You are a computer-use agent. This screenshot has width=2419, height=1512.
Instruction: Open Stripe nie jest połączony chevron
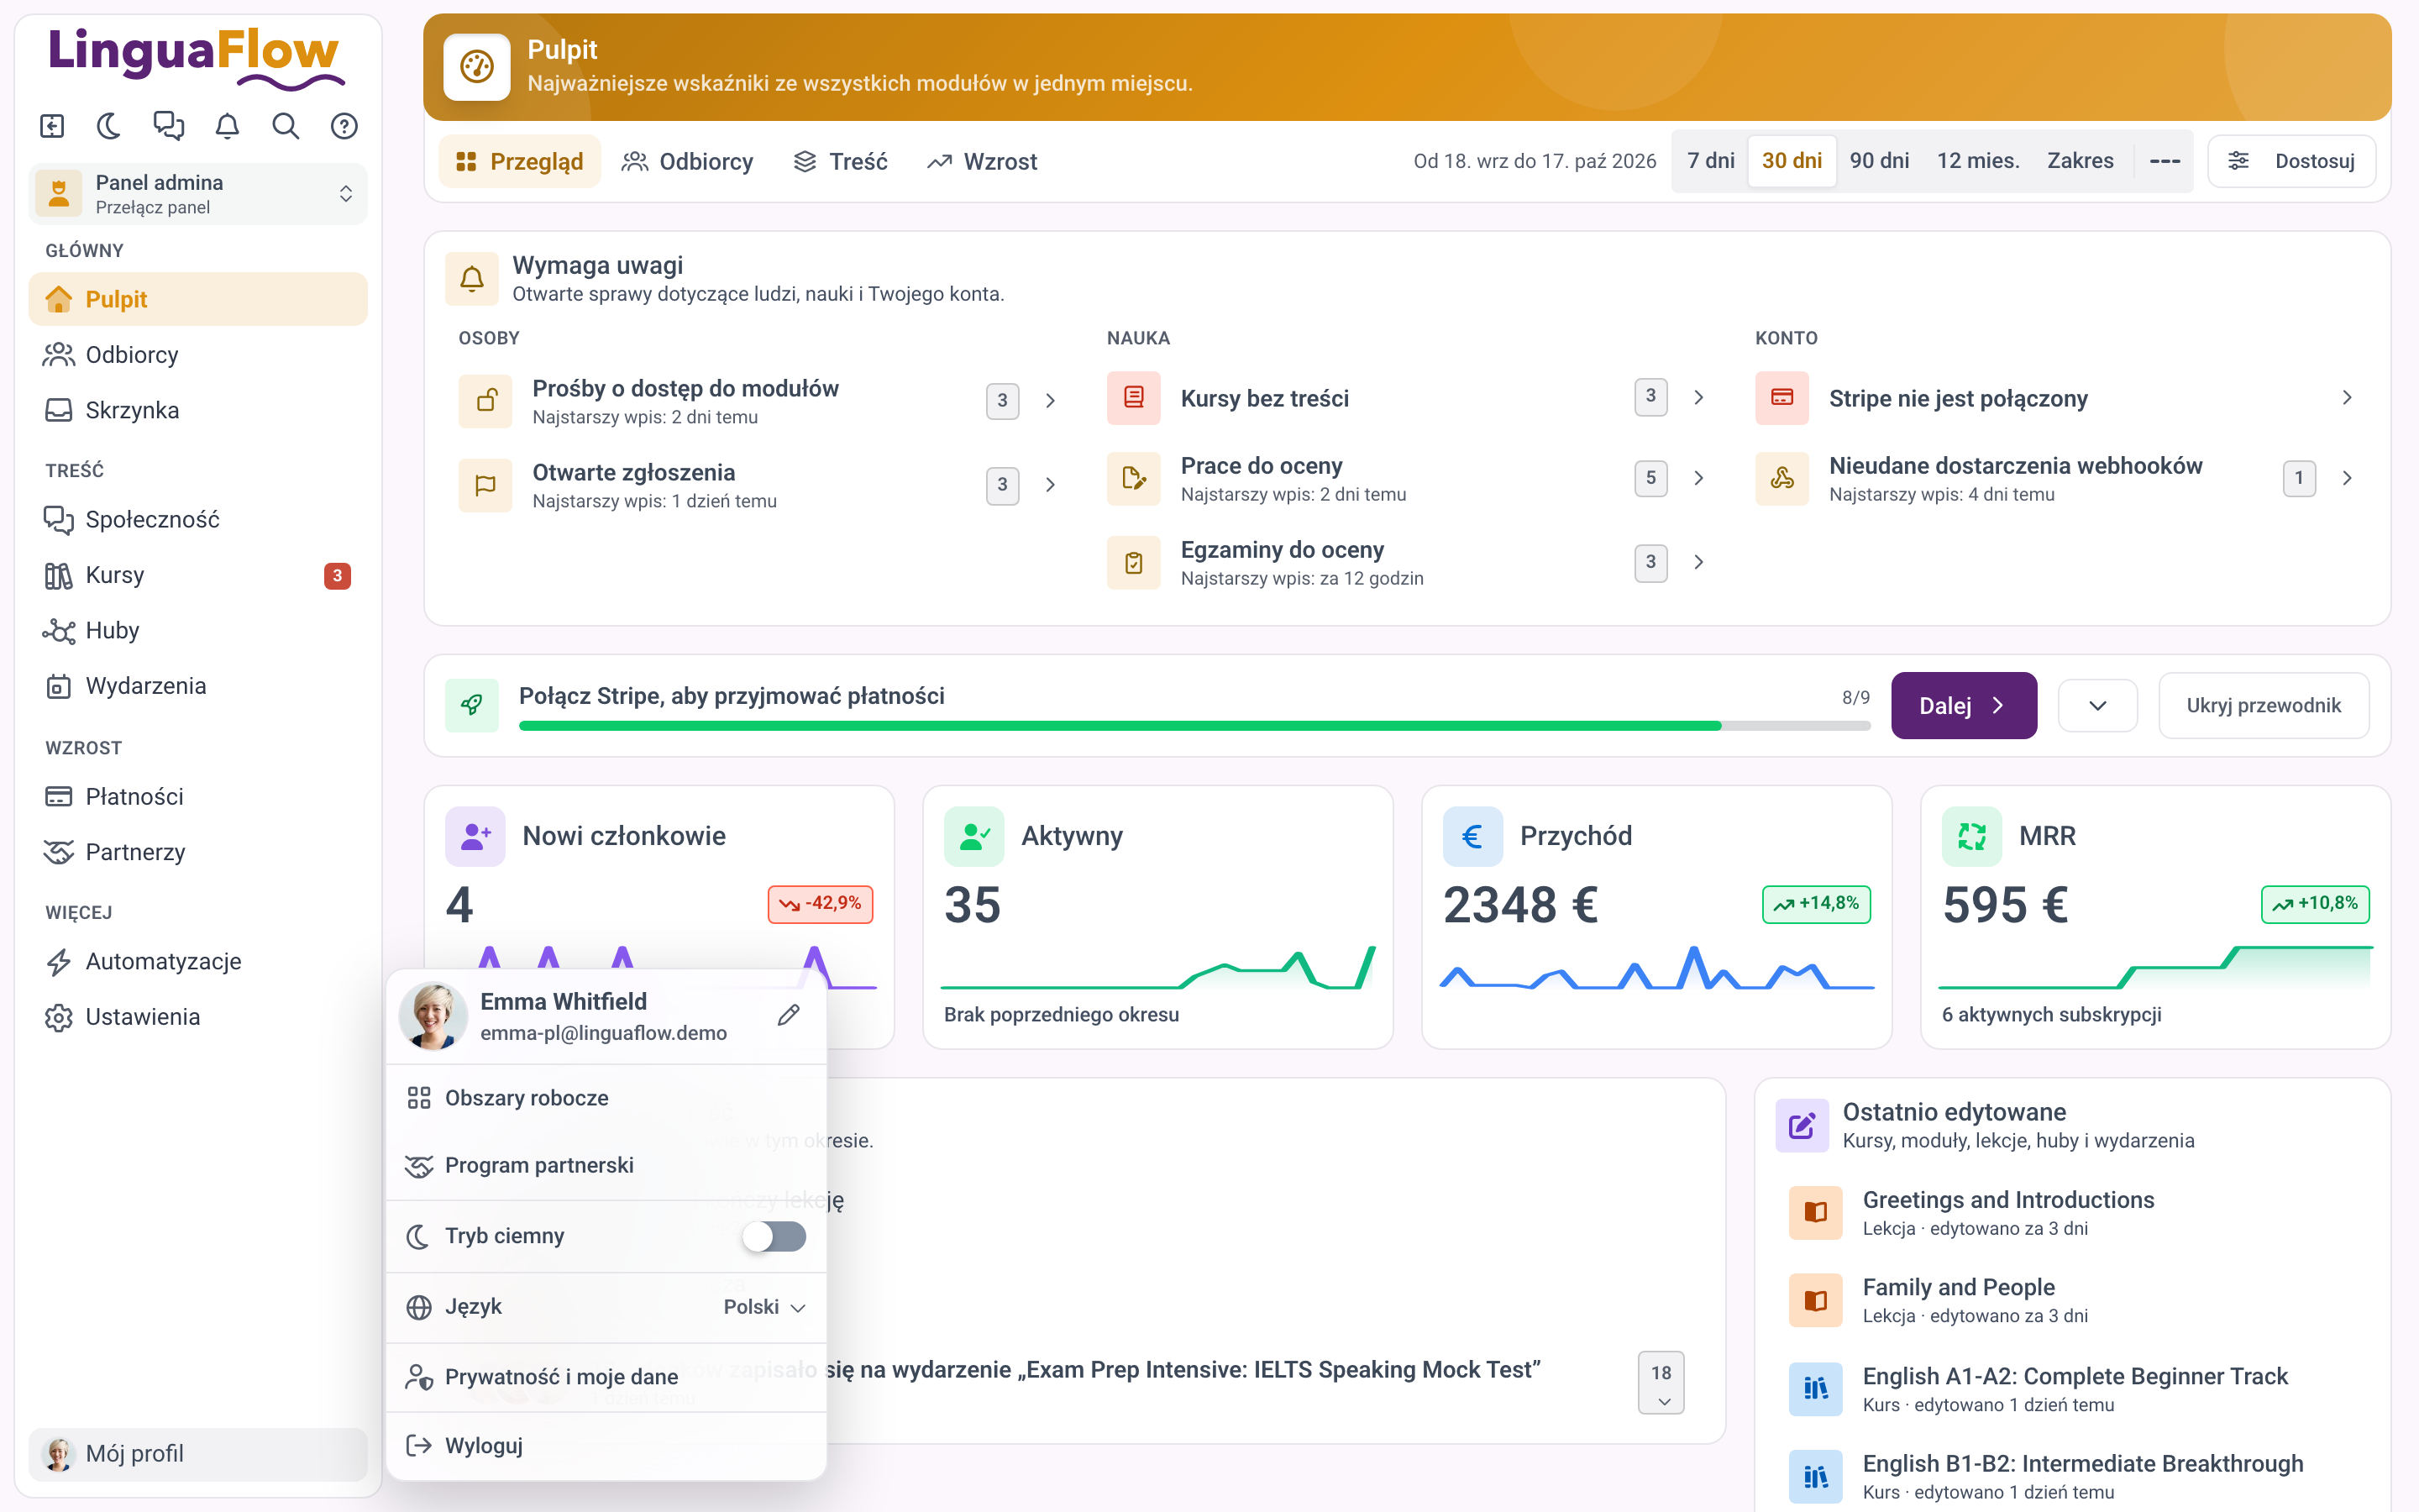click(2347, 398)
